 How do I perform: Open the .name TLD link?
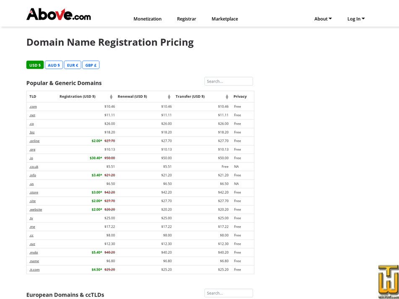click(34, 261)
